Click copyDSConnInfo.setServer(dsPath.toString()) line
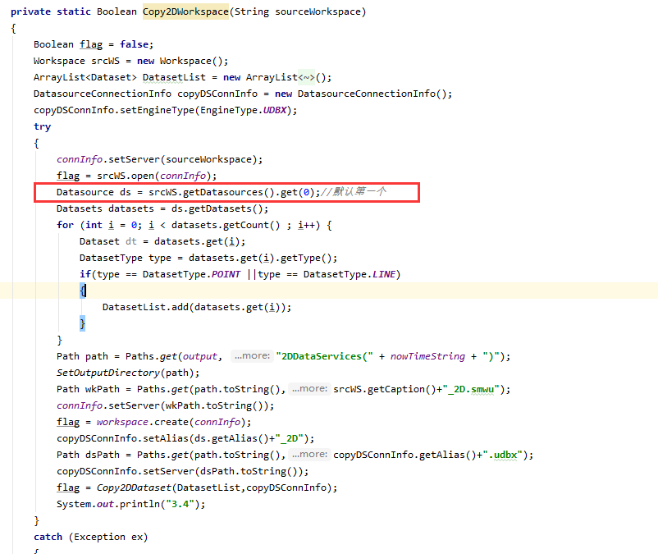Screen dimensions: 658x554 (x=182, y=471)
